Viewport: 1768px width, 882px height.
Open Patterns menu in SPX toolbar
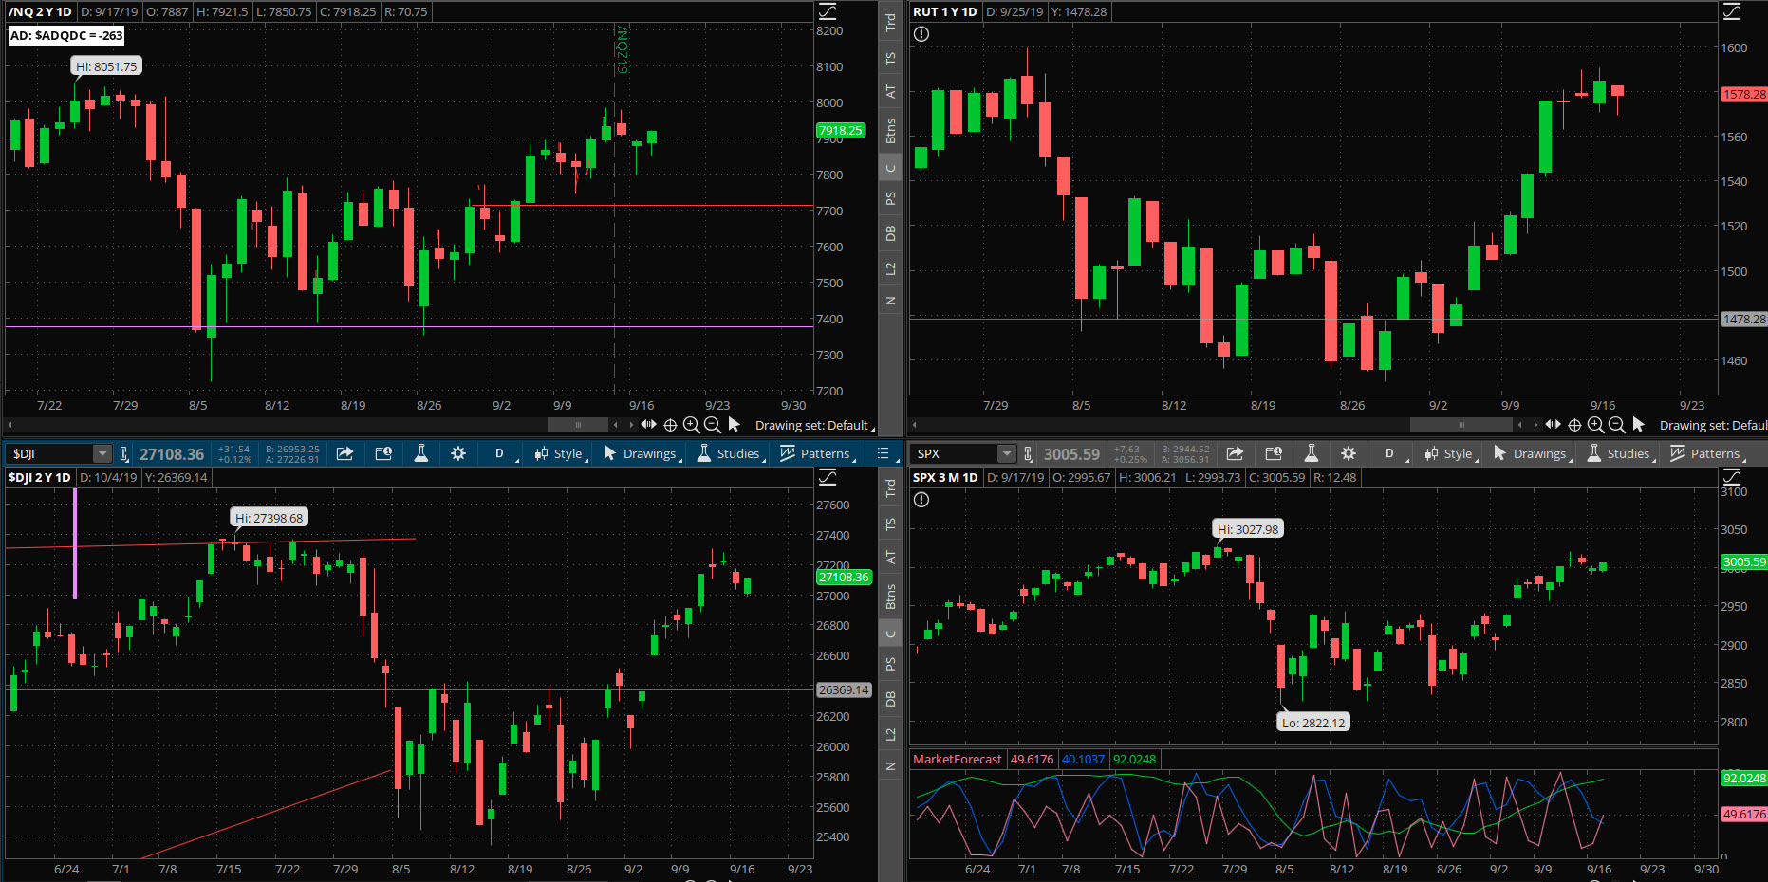(x=1707, y=453)
